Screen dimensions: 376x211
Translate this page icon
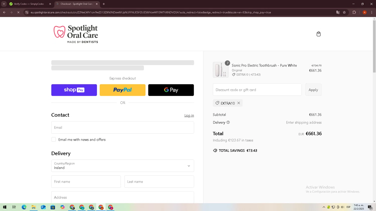[338, 12]
